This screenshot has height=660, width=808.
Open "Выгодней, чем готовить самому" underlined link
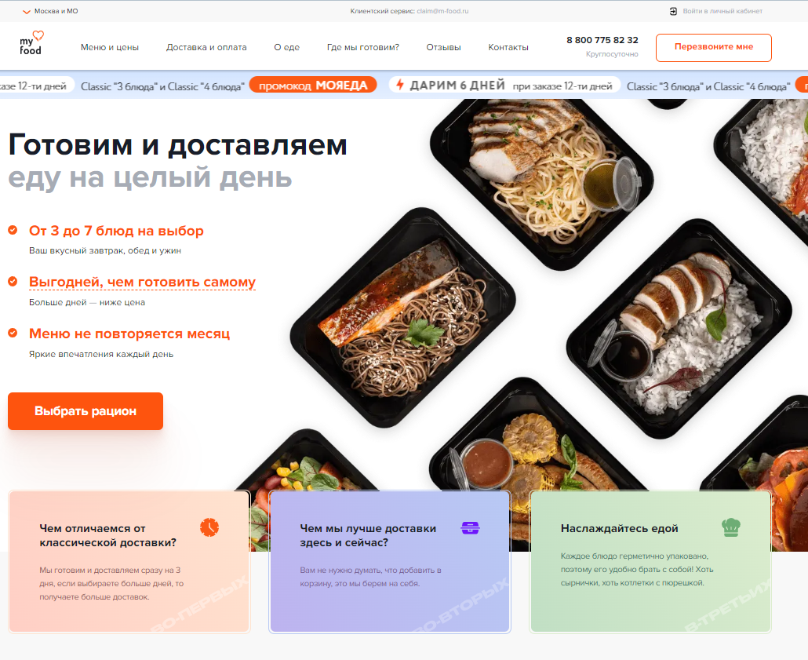[x=142, y=282]
